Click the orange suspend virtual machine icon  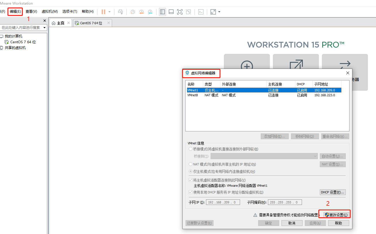coord(103,12)
